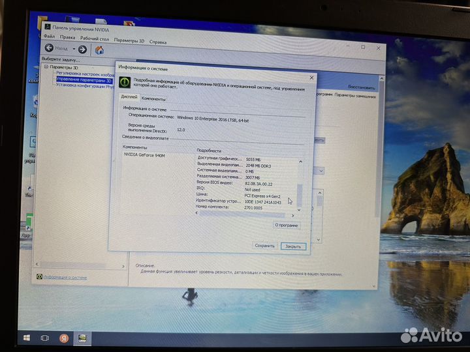This screenshot has height=352, width=470.
Task: Click details list left scroll arrow
Action: pos(196,213)
